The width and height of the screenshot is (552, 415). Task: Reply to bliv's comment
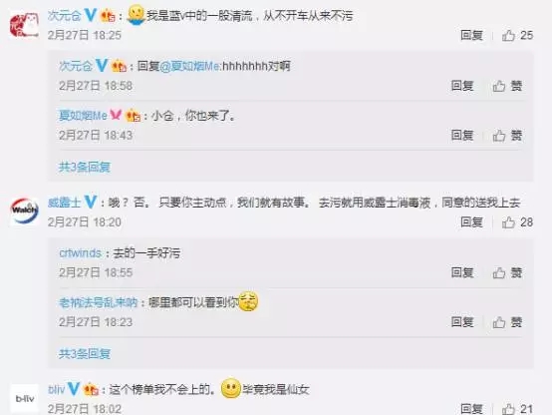[x=471, y=409]
